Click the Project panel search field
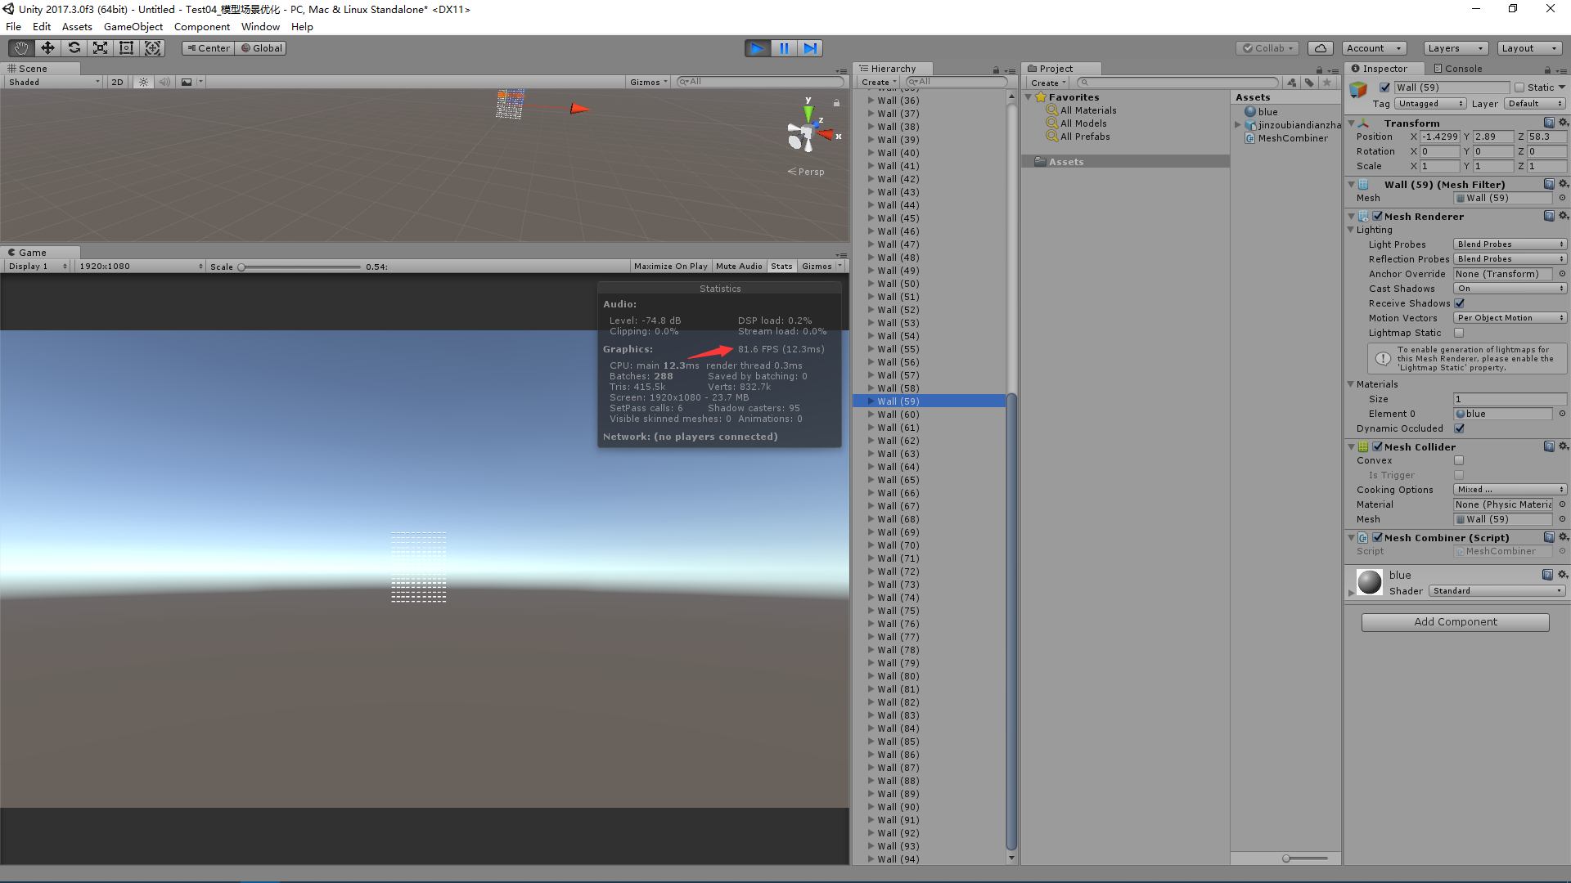This screenshot has width=1571, height=883. [1178, 82]
